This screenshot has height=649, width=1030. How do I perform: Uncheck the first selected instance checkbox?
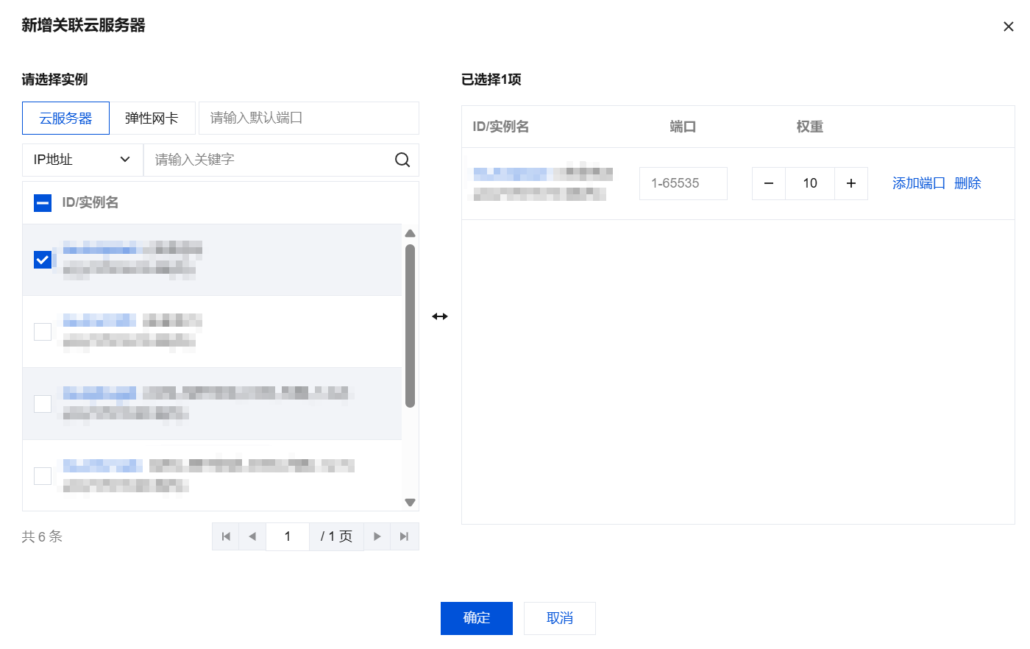click(x=43, y=259)
